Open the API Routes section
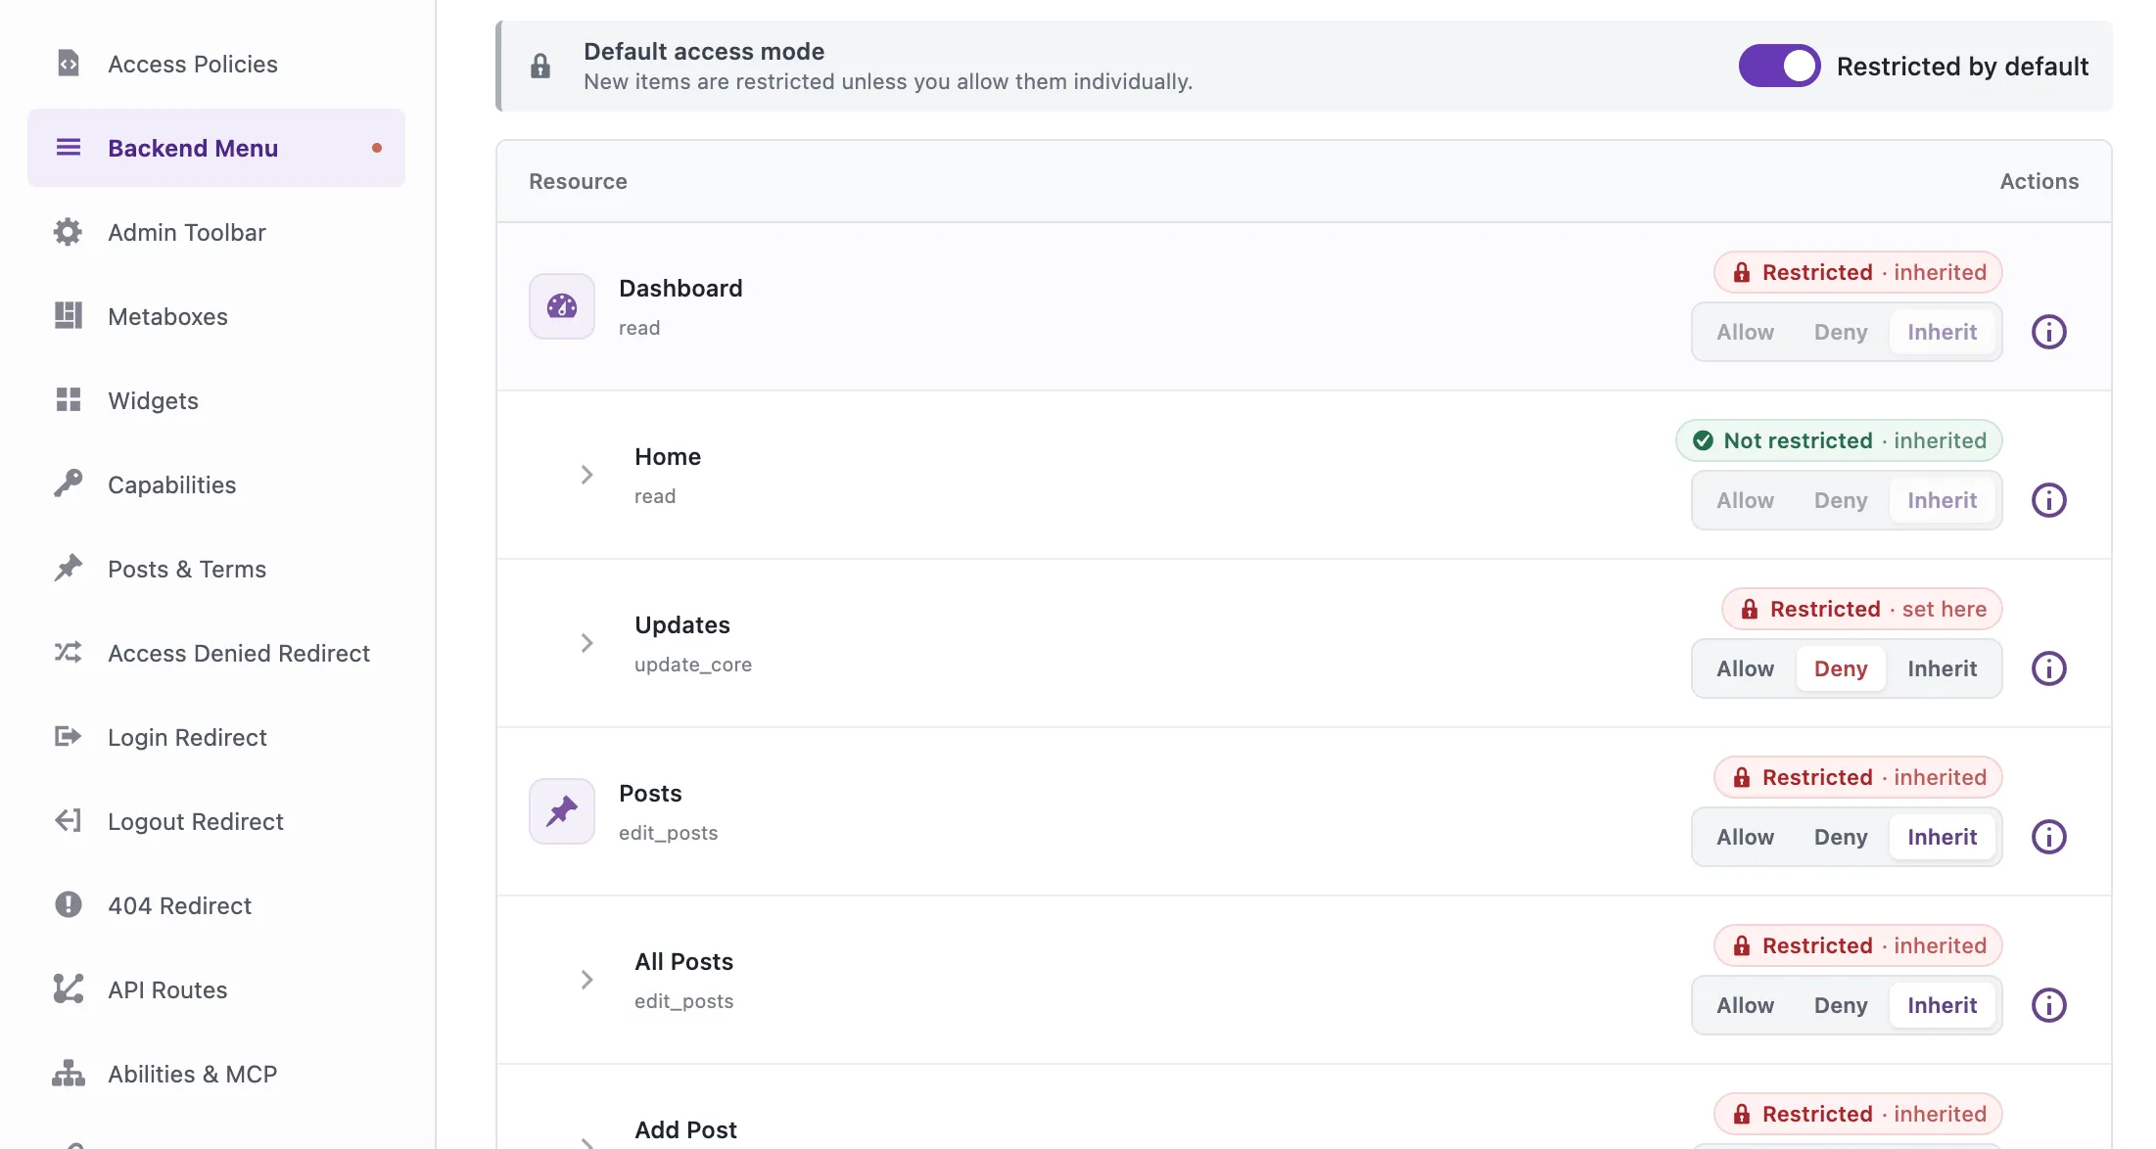The width and height of the screenshot is (2156, 1149). (216, 989)
